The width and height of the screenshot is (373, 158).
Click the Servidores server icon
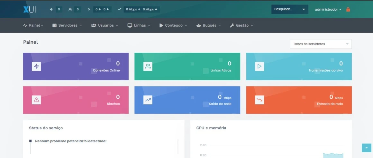pos(54,25)
